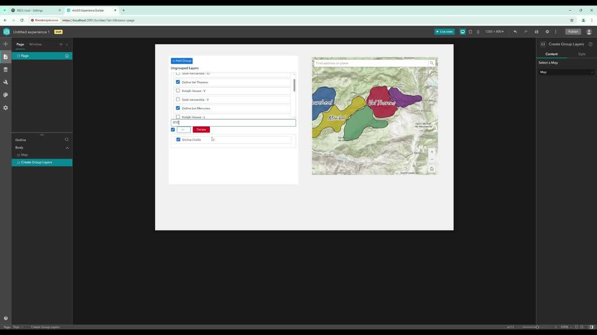Image resolution: width=597 pixels, height=335 pixels.
Task: Click the Save icon in top toolbar
Action: coord(536,32)
